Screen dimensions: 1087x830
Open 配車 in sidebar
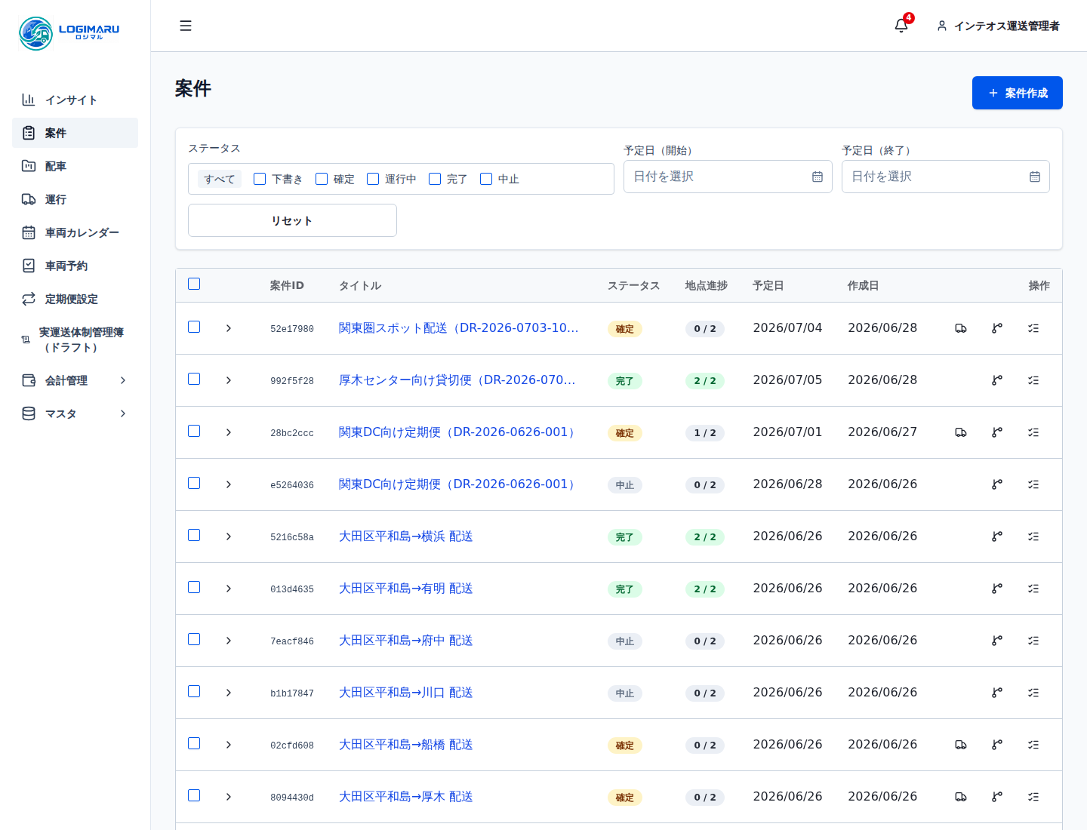[75, 166]
